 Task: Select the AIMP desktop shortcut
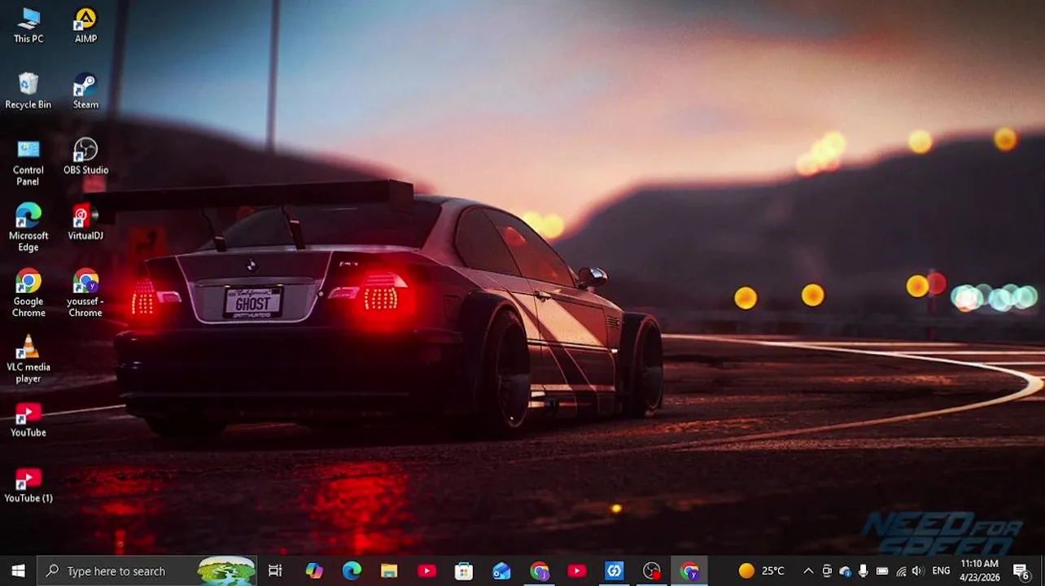(x=85, y=24)
